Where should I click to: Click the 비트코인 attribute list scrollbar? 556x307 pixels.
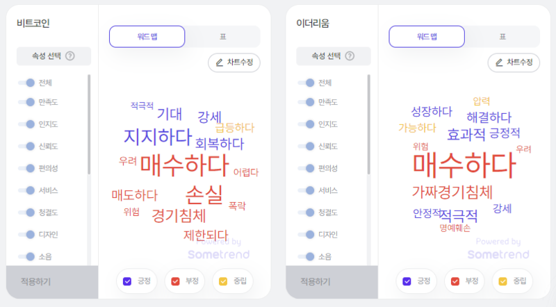pyautogui.click(x=89, y=124)
